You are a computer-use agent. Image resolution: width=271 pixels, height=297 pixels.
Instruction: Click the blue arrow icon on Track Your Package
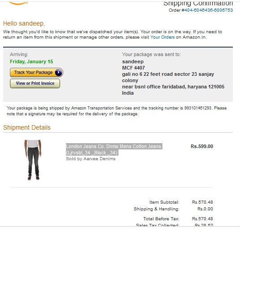(x=58, y=72)
